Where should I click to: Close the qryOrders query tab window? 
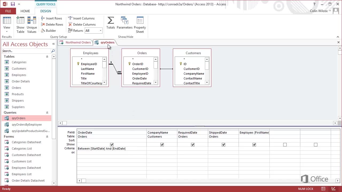[338, 42]
